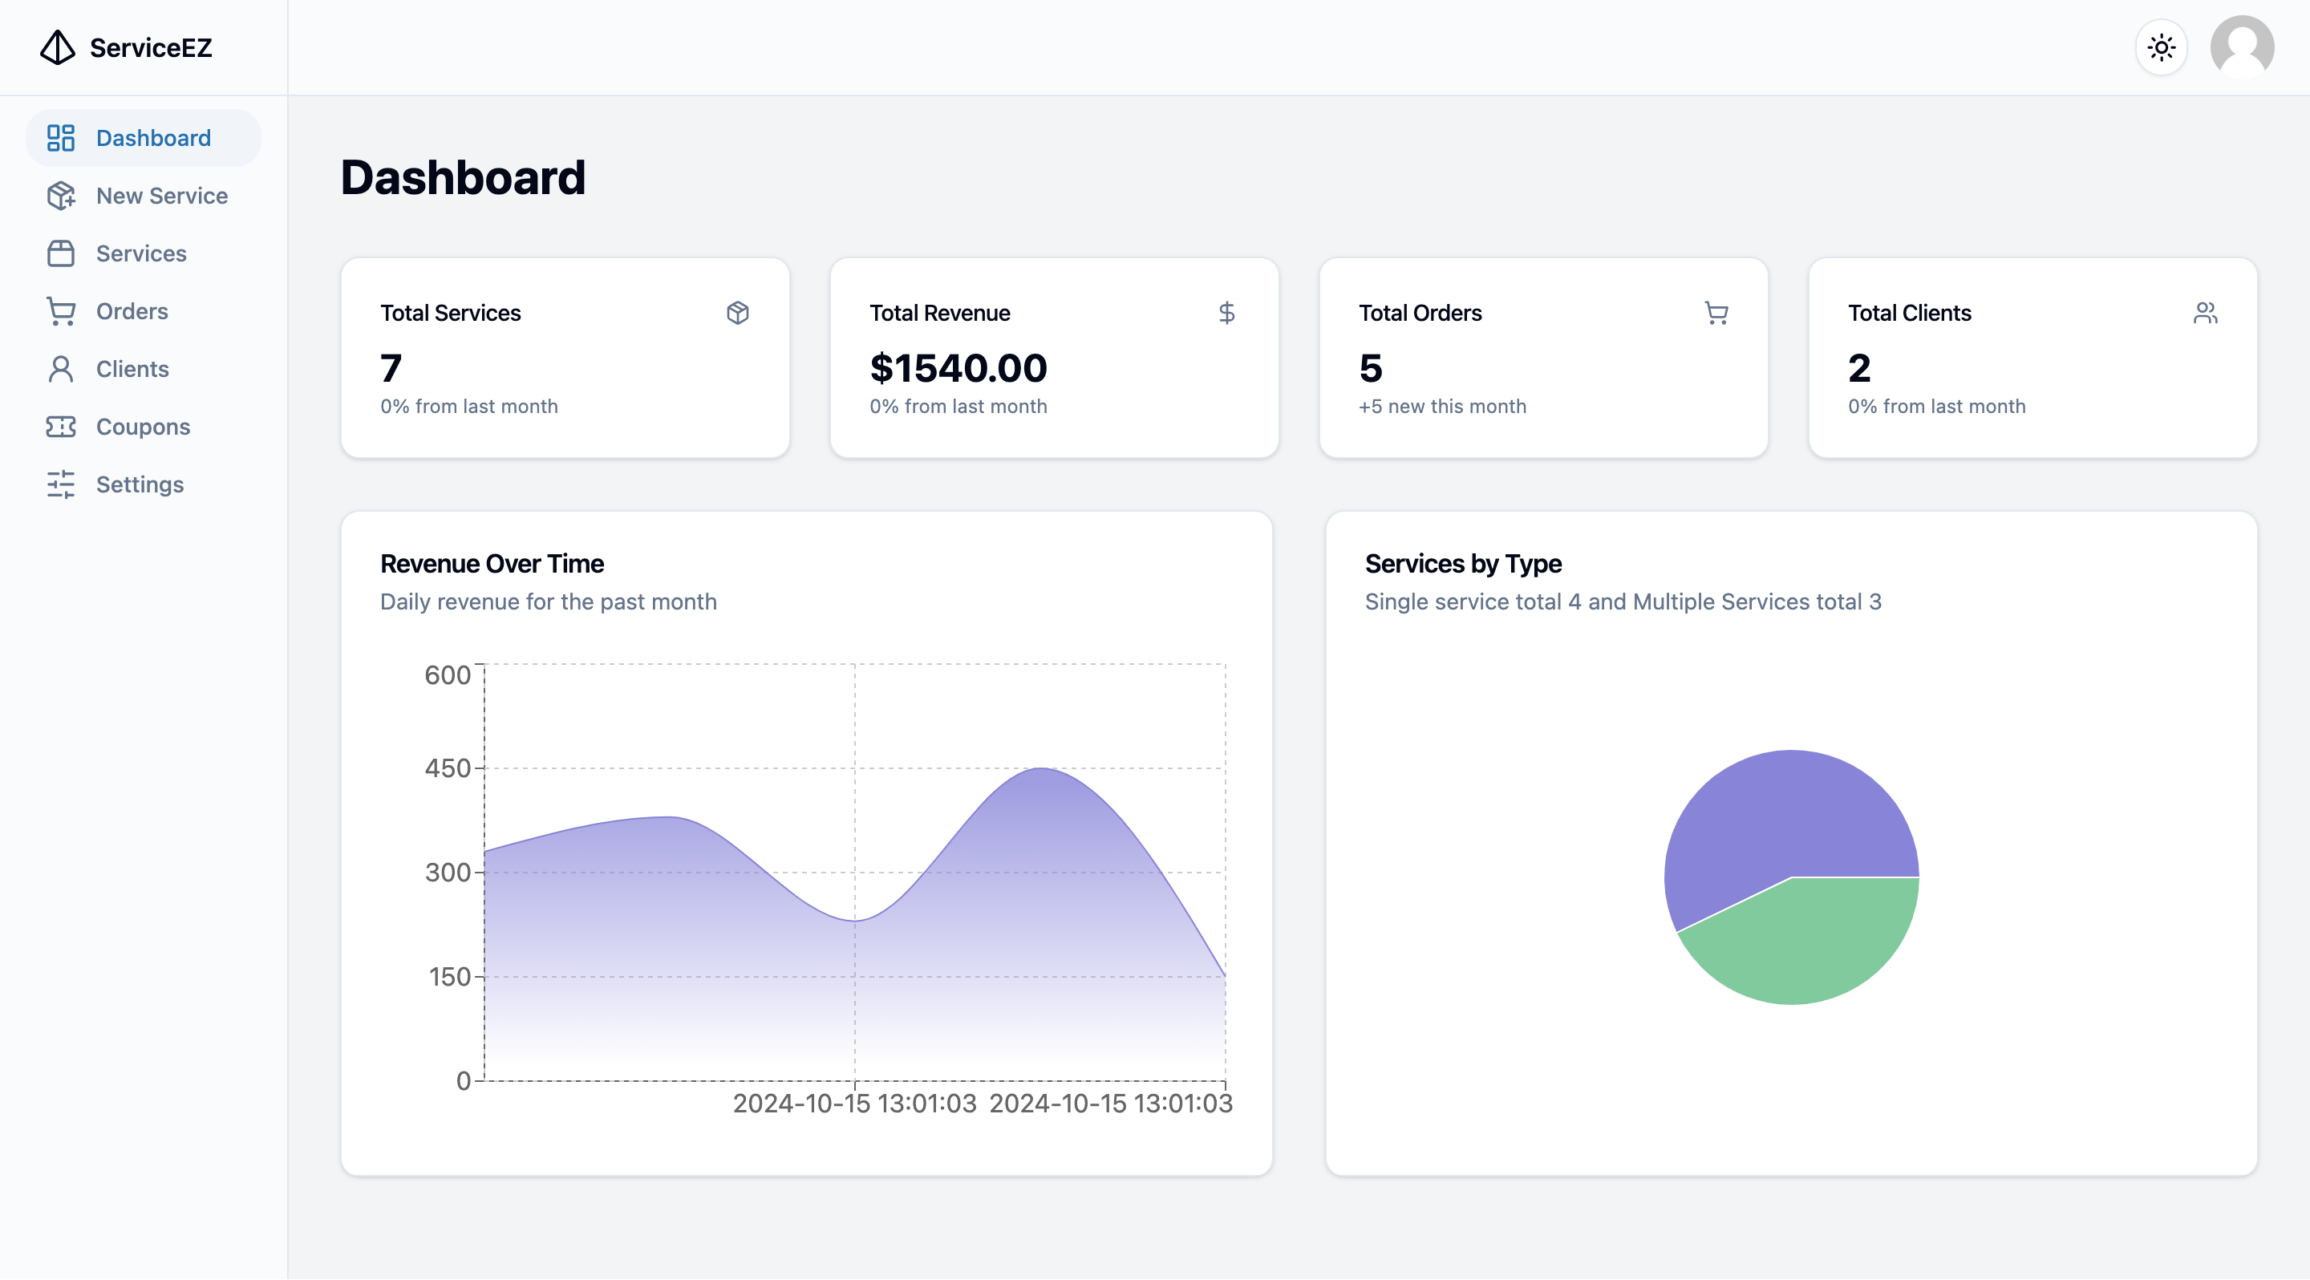Click the dollar icon on Total Revenue card
Screen dimensions: 2310x1280
(1226, 313)
